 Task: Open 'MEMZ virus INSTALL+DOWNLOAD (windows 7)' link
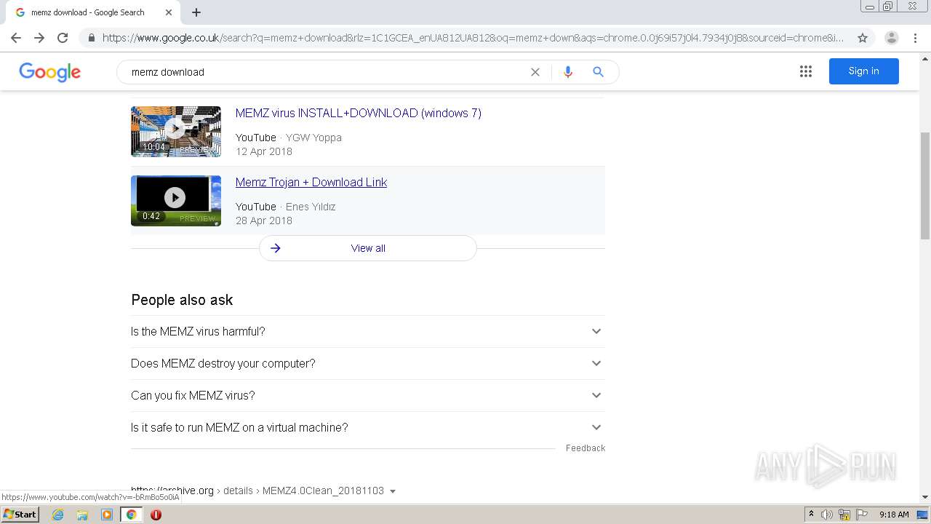pyautogui.click(x=359, y=114)
